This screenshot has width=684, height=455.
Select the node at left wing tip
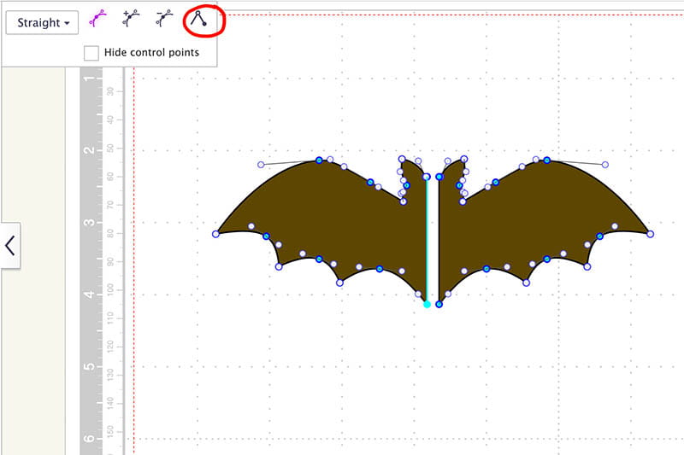(215, 234)
